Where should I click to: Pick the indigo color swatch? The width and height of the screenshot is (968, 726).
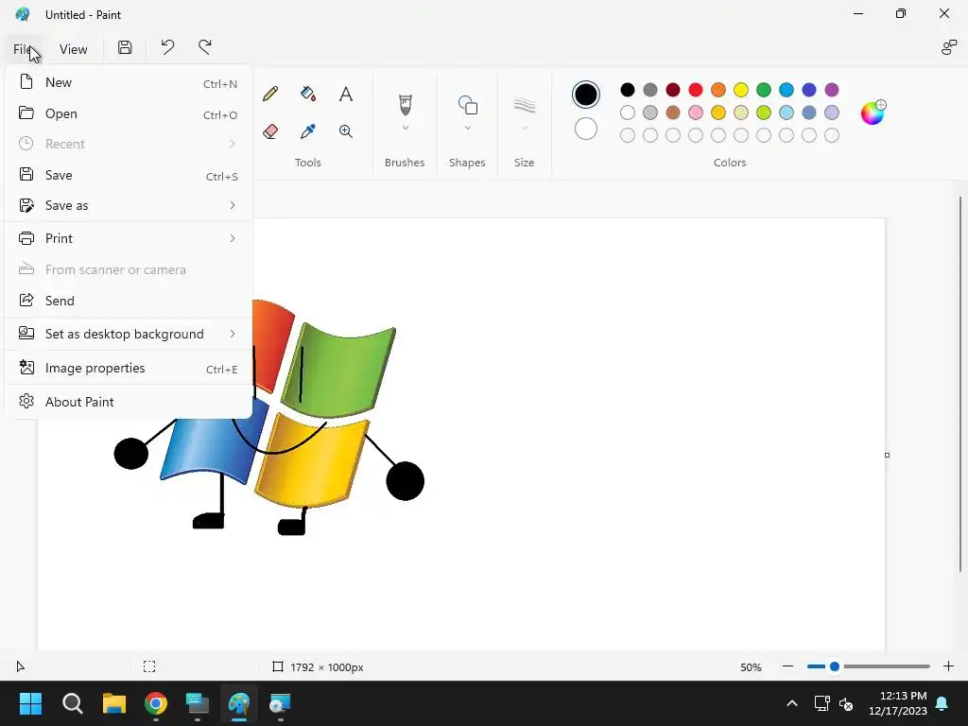[809, 90]
